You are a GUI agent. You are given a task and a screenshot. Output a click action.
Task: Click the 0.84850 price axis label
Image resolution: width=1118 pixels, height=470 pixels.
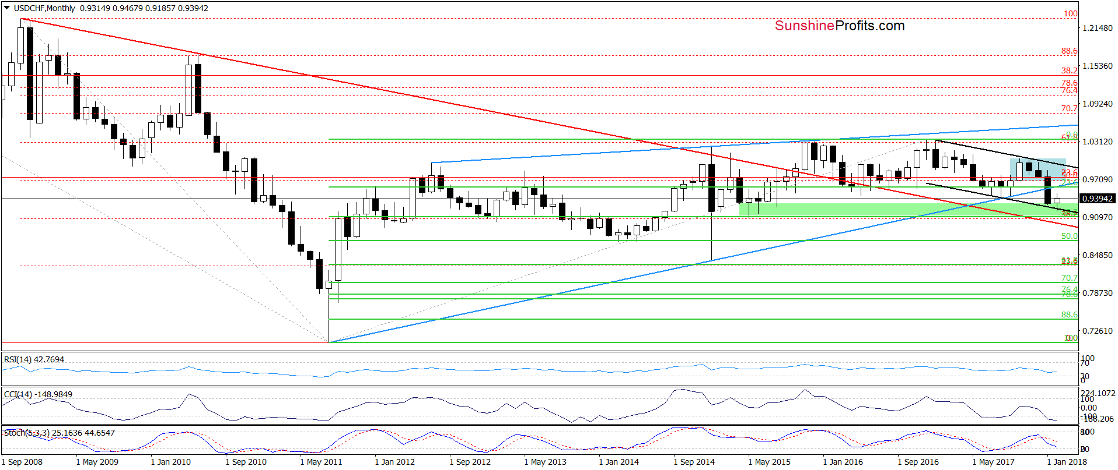(1098, 255)
